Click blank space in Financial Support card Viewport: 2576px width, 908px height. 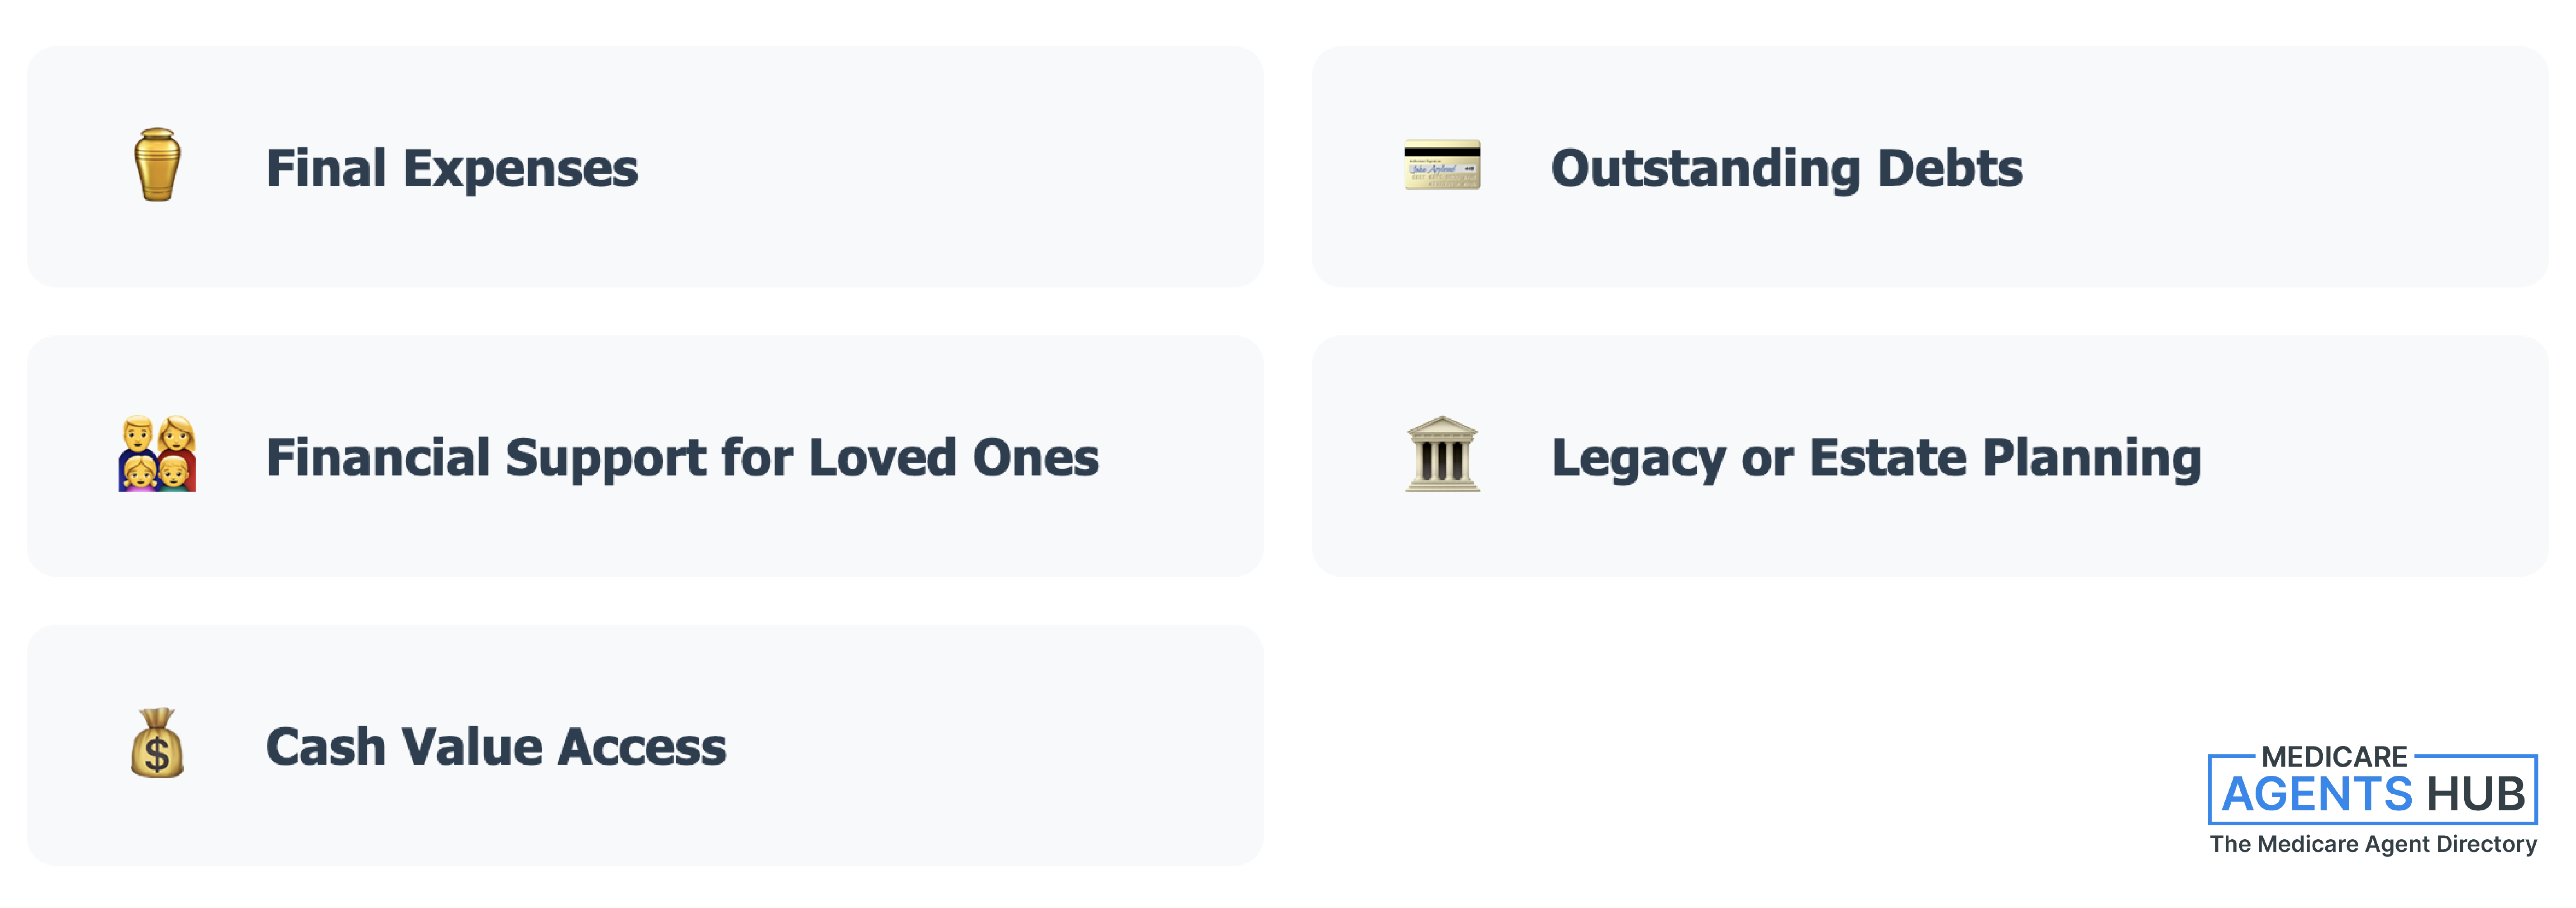click(1180, 519)
